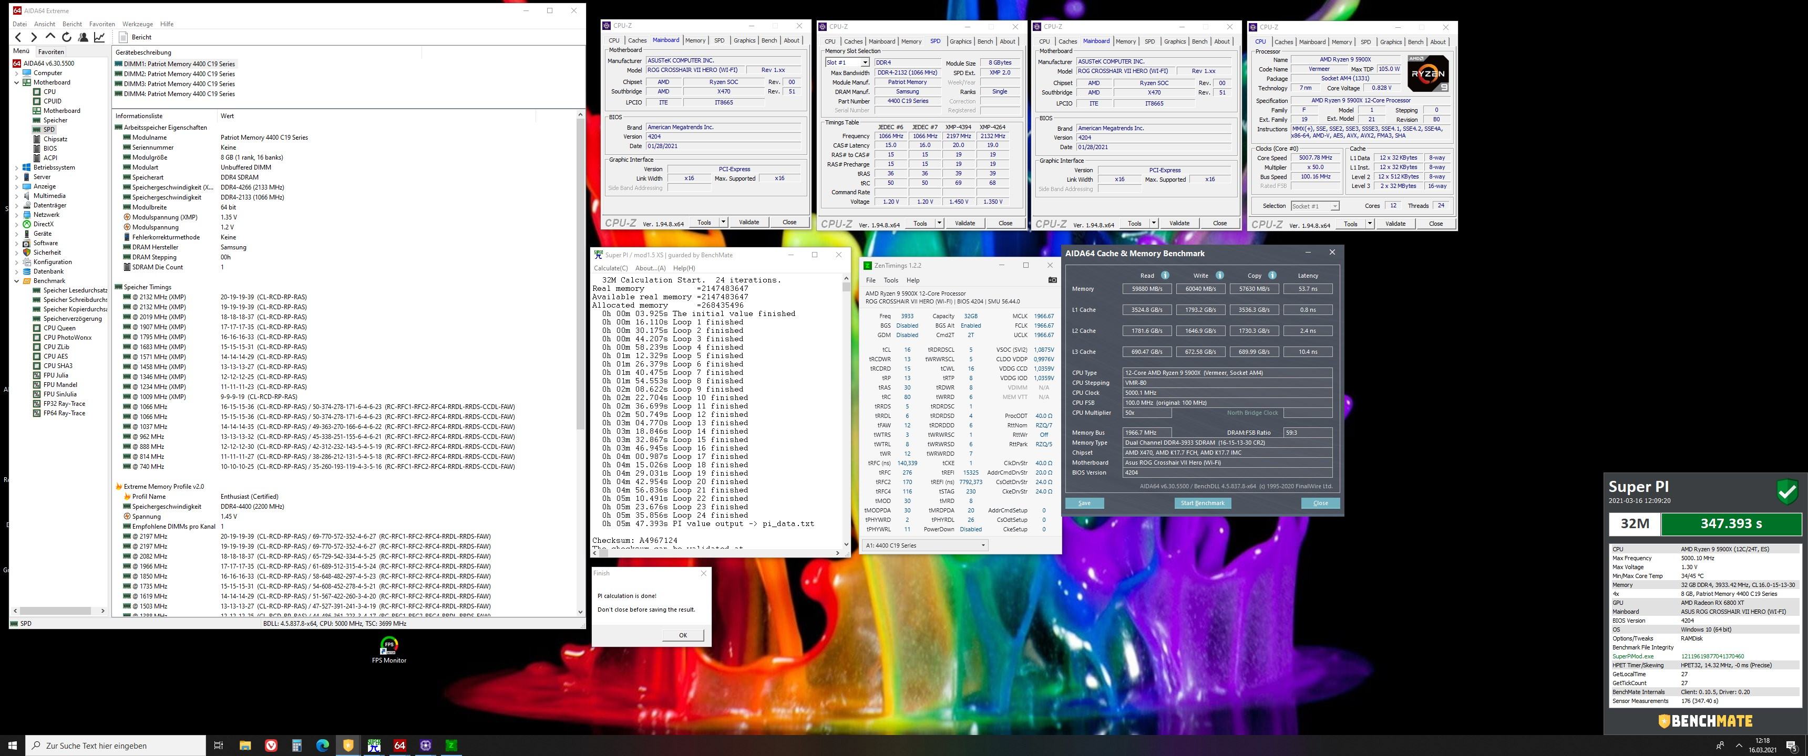
Task: Show info icon next to Read column
Action: point(1165,275)
